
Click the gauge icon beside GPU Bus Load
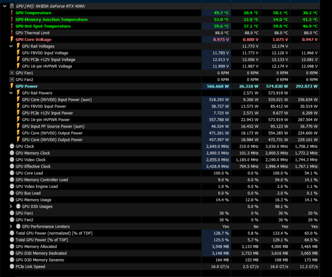12,193
